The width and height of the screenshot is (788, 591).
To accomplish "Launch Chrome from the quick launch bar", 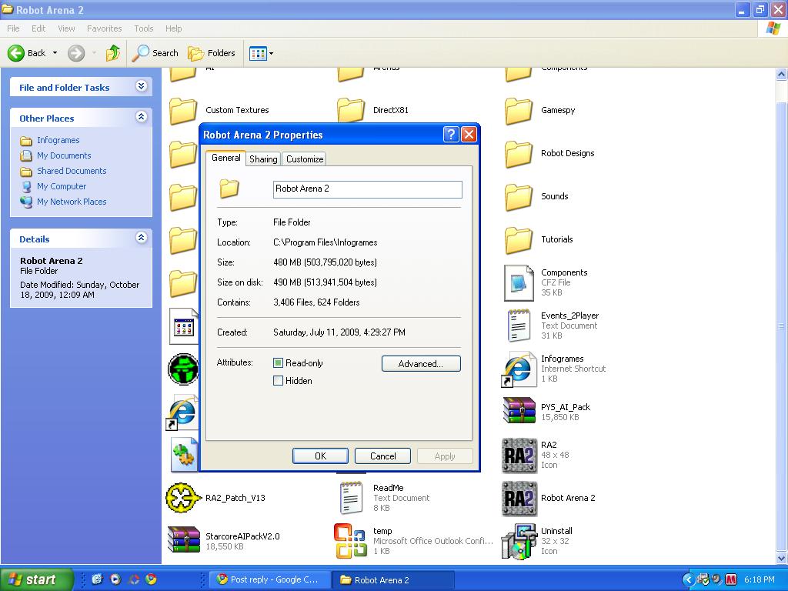I will tap(151, 579).
